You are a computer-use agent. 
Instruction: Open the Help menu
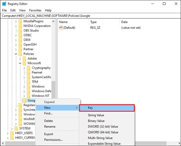click(x=48, y=10)
